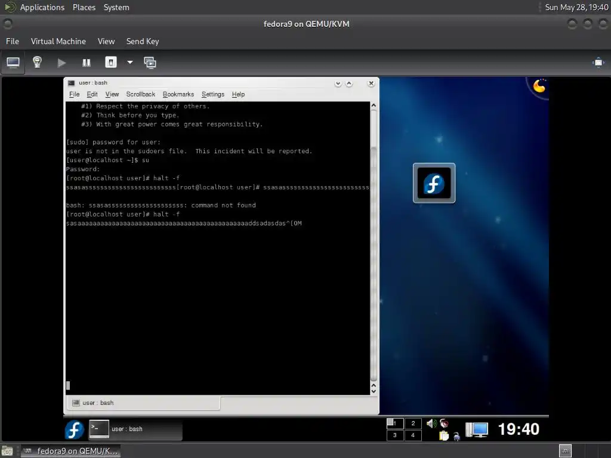Click the red system tray icon
This screenshot has width=611, height=458.
tap(444, 423)
